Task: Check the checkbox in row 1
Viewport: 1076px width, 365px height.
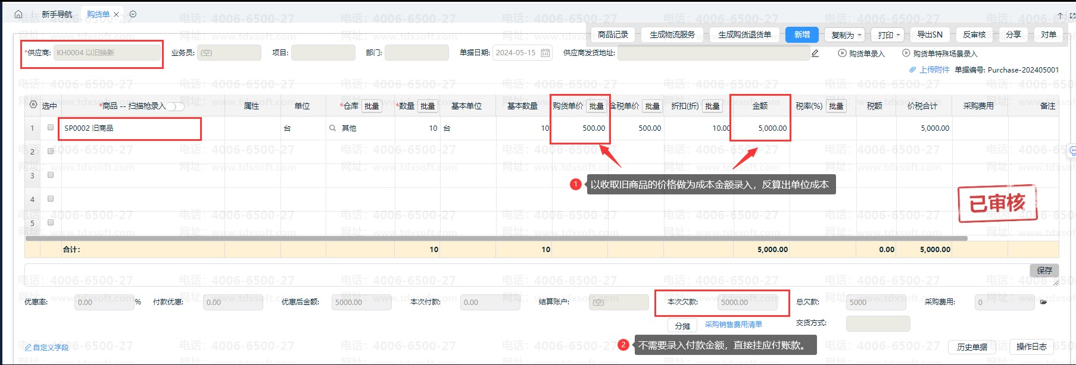Action: (51, 128)
